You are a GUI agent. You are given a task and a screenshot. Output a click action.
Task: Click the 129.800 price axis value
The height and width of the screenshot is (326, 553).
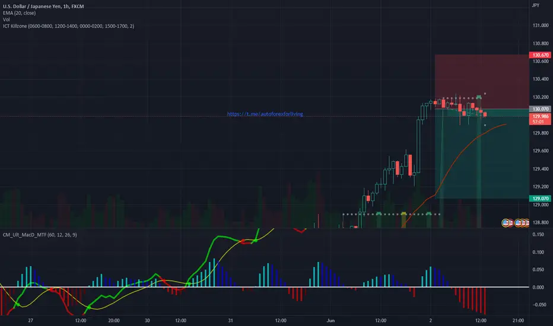tap(541, 133)
